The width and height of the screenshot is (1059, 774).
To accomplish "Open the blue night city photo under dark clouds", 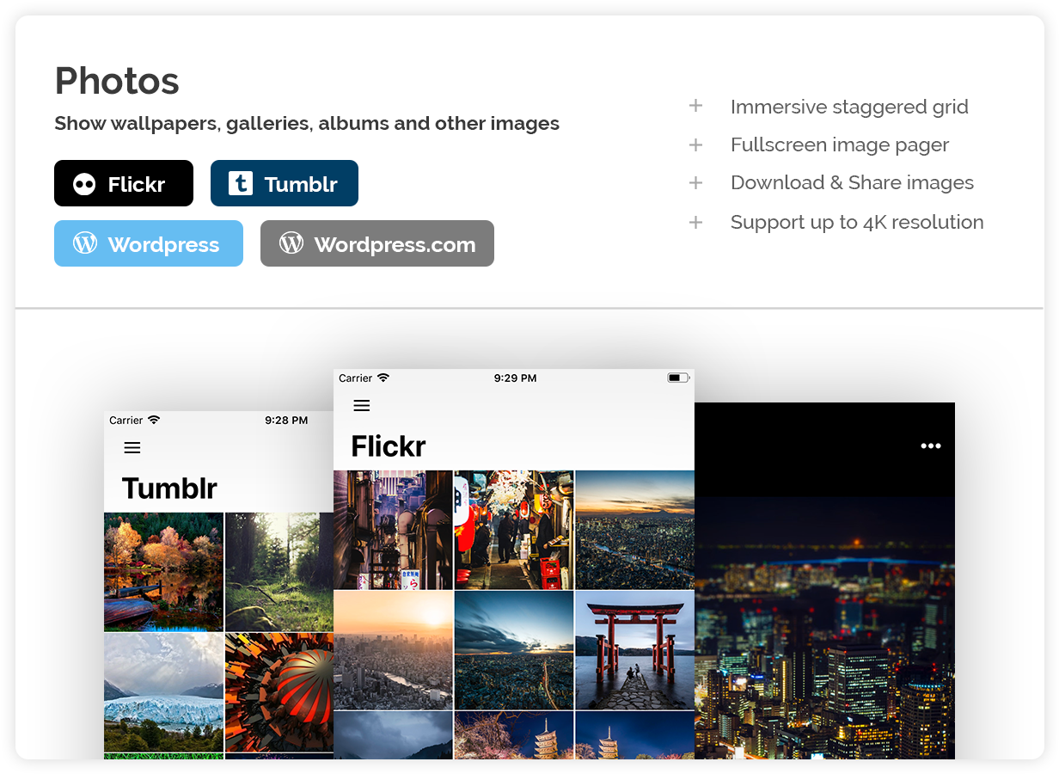I will tap(514, 649).
